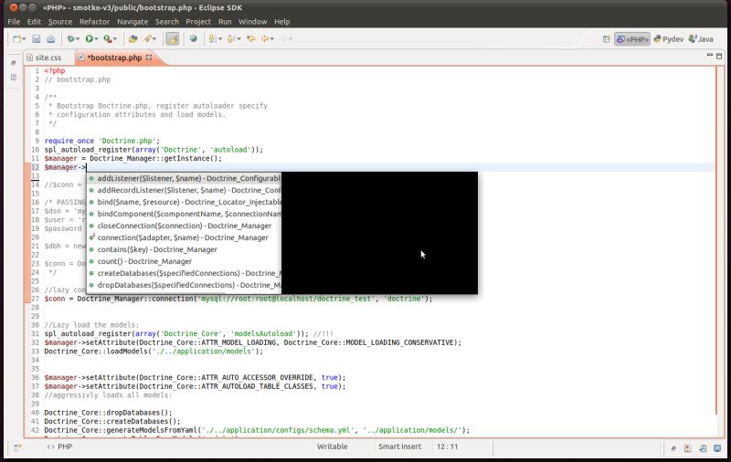The width and height of the screenshot is (731, 462).
Task: Click the Previous Annotation icon
Action: point(231,39)
